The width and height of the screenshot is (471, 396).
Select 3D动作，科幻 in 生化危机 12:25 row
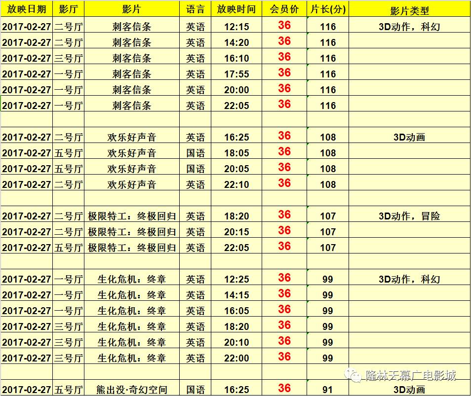pyautogui.click(x=409, y=278)
